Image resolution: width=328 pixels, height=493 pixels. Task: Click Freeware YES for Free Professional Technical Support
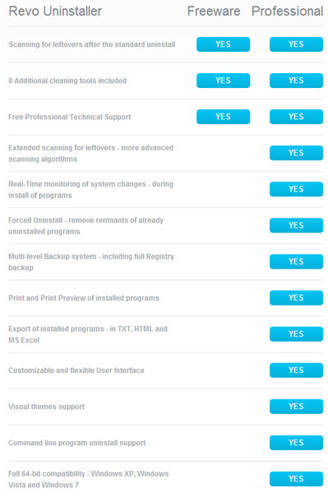point(223,117)
